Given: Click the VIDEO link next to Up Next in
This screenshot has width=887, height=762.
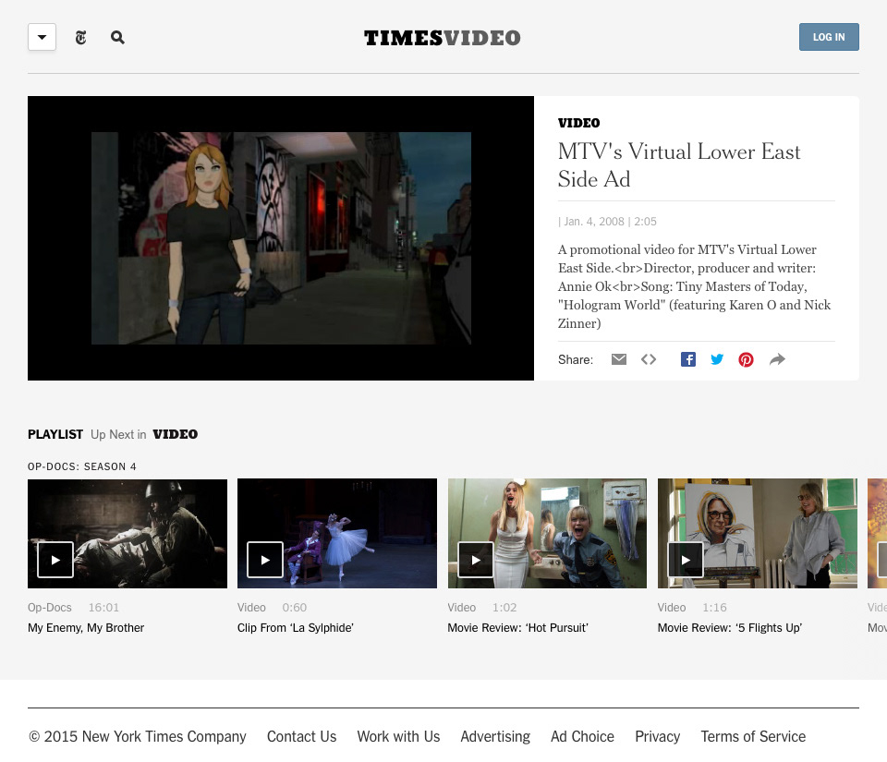Looking at the screenshot, I should click(x=176, y=434).
